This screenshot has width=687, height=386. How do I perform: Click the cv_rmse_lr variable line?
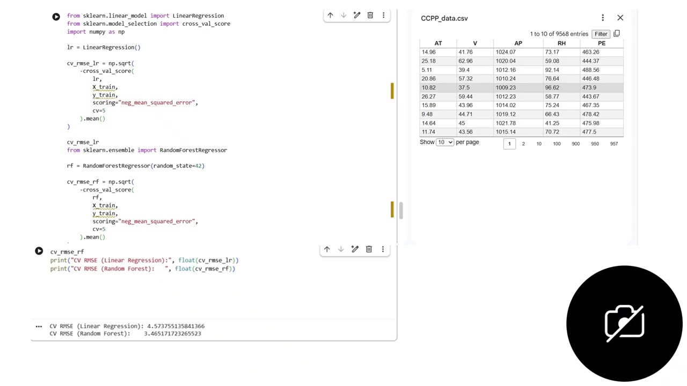pyautogui.click(x=83, y=142)
